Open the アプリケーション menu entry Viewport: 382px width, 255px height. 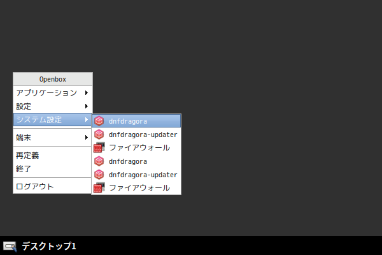[53, 92]
